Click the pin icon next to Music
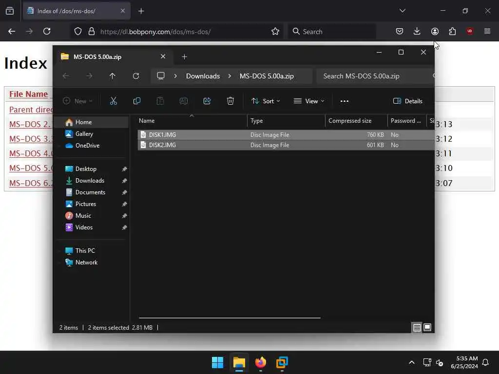499x374 pixels. point(124,216)
